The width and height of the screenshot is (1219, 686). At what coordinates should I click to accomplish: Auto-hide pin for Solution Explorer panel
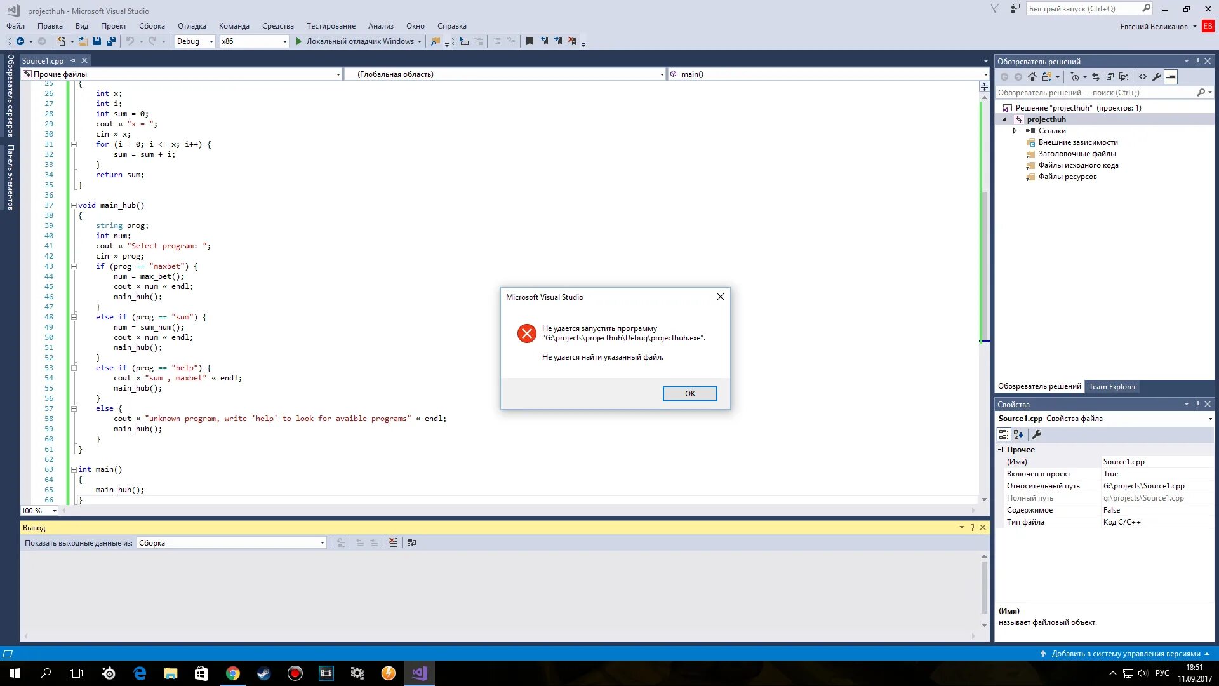1197,61
